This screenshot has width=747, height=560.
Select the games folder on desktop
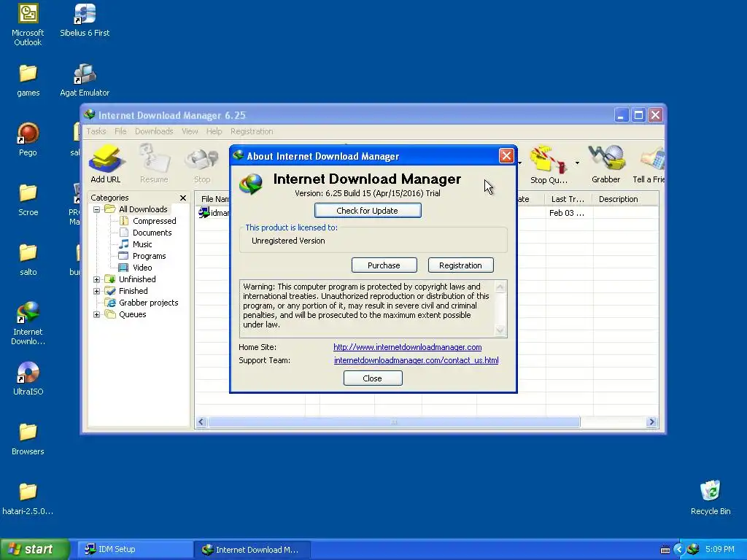[x=28, y=80]
